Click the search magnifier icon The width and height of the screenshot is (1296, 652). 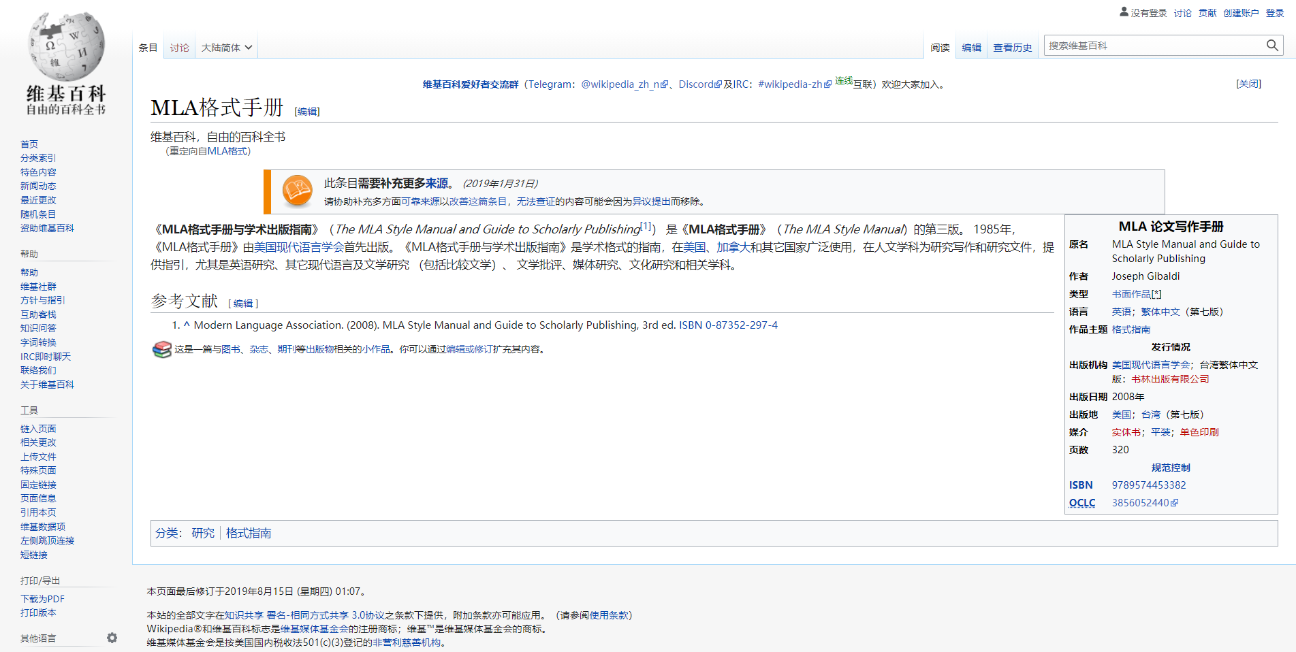click(x=1272, y=45)
